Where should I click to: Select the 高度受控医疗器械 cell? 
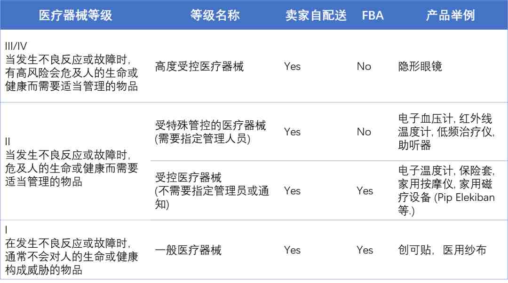click(x=199, y=66)
